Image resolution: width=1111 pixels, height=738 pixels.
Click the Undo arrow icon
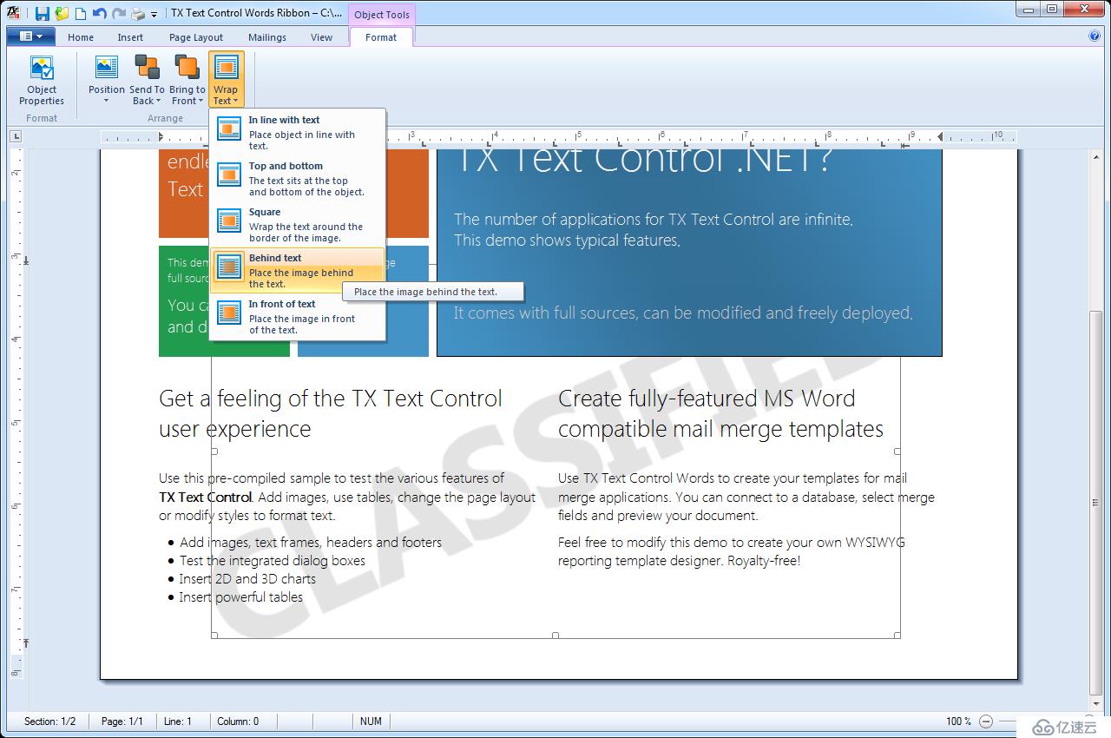point(99,13)
